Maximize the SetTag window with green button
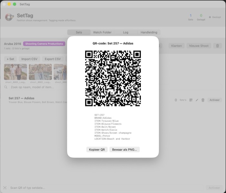 click(15, 4)
